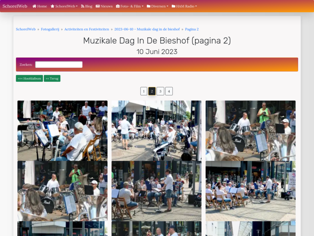This screenshot has width=314, height=236.
Task: Click the Zoeken label
Action: point(26,65)
